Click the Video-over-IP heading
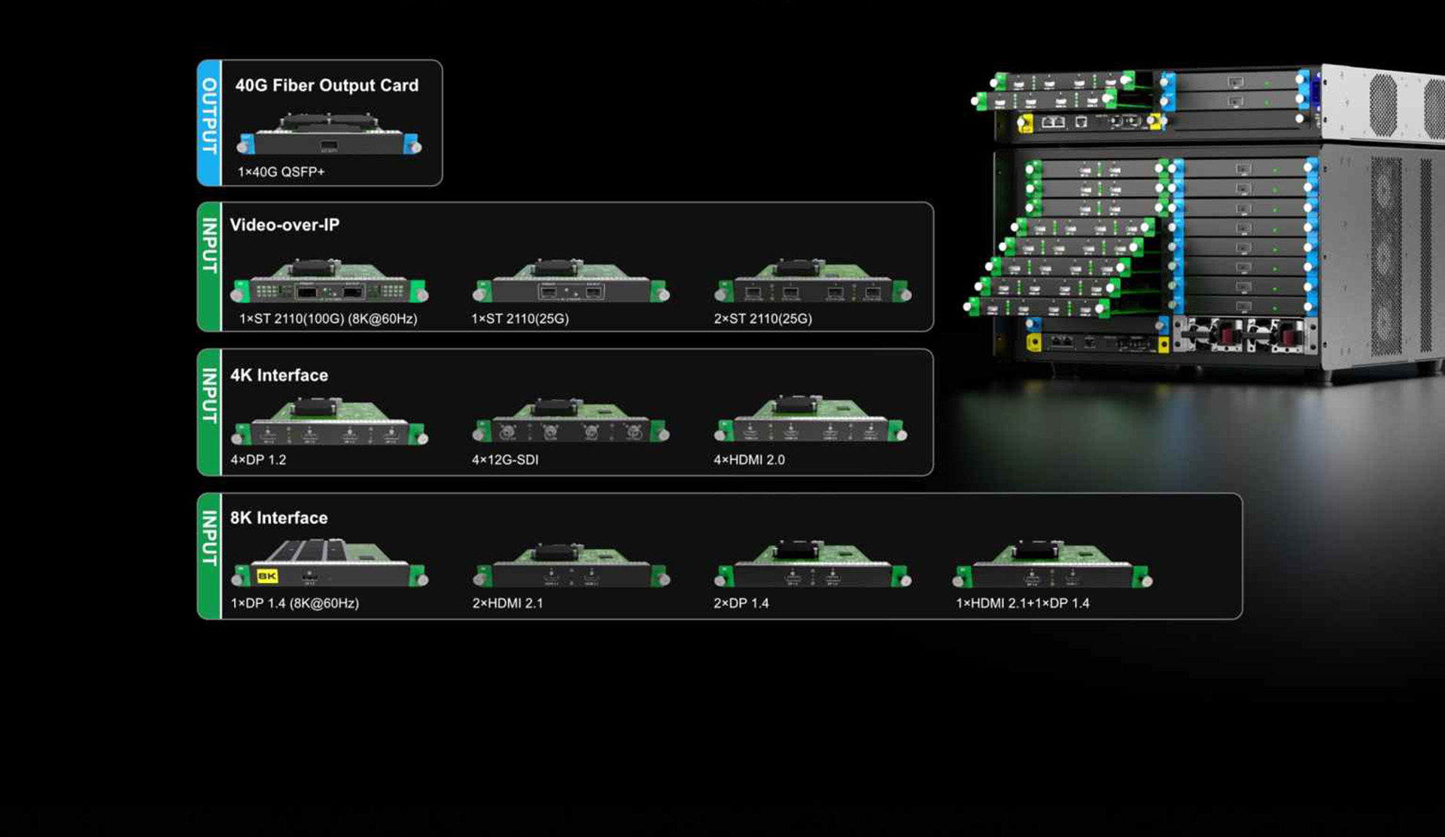This screenshot has width=1445, height=837. (284, 225)
